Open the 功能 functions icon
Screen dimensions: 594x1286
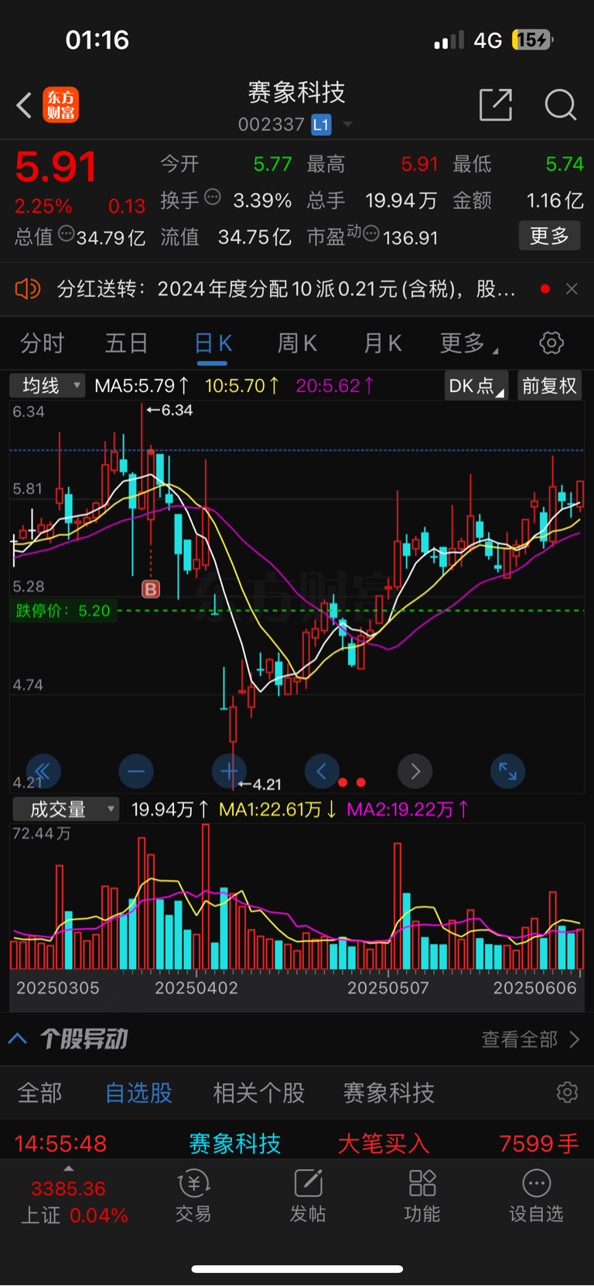[422, 1196]
